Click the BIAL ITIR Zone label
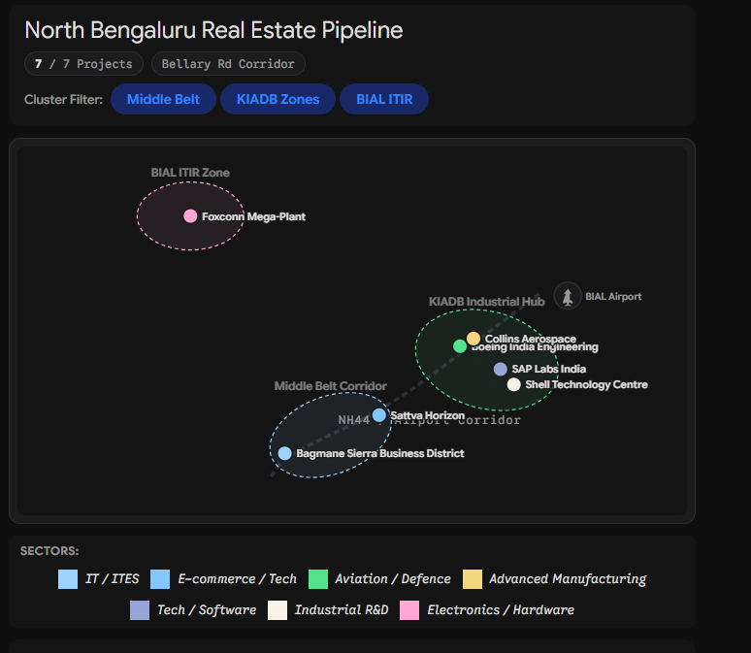Screen dimensions: 751x653 point(190,173)
